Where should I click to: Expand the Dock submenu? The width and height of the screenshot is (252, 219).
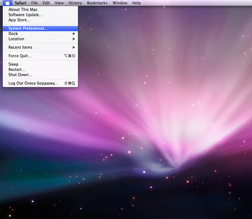13,34
